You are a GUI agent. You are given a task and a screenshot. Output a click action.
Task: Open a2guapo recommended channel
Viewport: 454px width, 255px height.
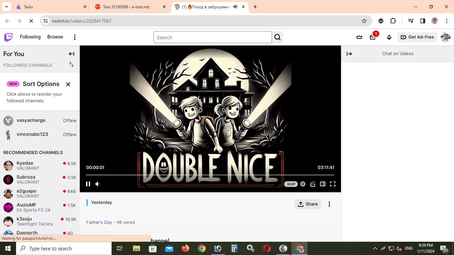coord(40,194)
